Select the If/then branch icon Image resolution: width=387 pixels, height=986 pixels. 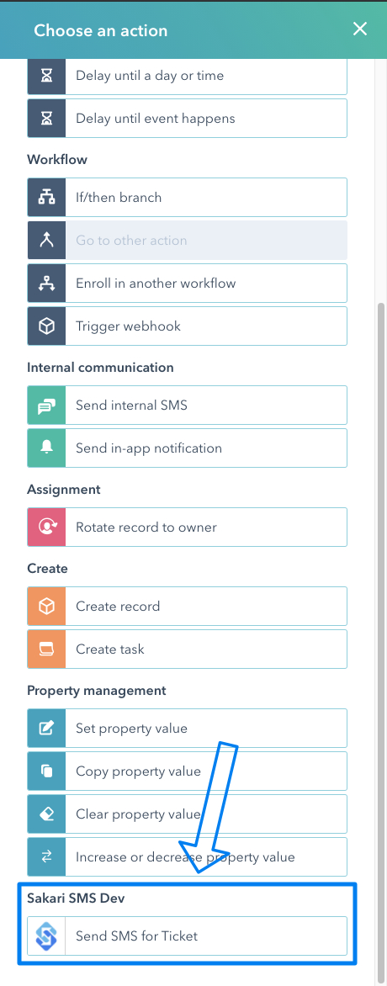coord(46,198)
